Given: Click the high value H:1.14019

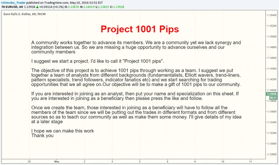Looking at the screenshot, I should click(x=87, y=7).
